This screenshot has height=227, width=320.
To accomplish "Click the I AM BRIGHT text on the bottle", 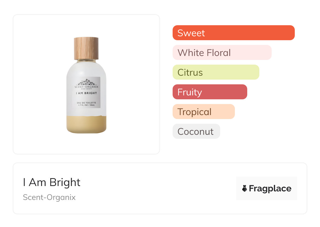I will coord(86,93).
